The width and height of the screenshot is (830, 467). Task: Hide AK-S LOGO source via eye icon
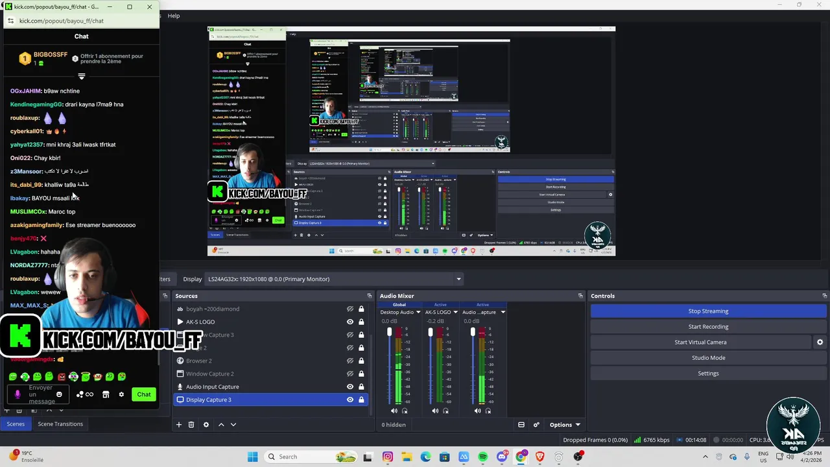point(350,322)
